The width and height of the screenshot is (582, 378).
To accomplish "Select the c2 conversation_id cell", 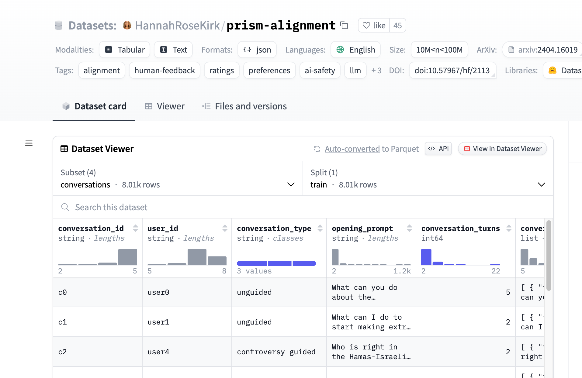I will click(98, 352).
